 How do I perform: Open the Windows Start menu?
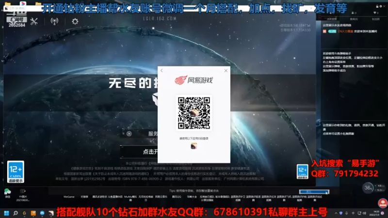7,213
